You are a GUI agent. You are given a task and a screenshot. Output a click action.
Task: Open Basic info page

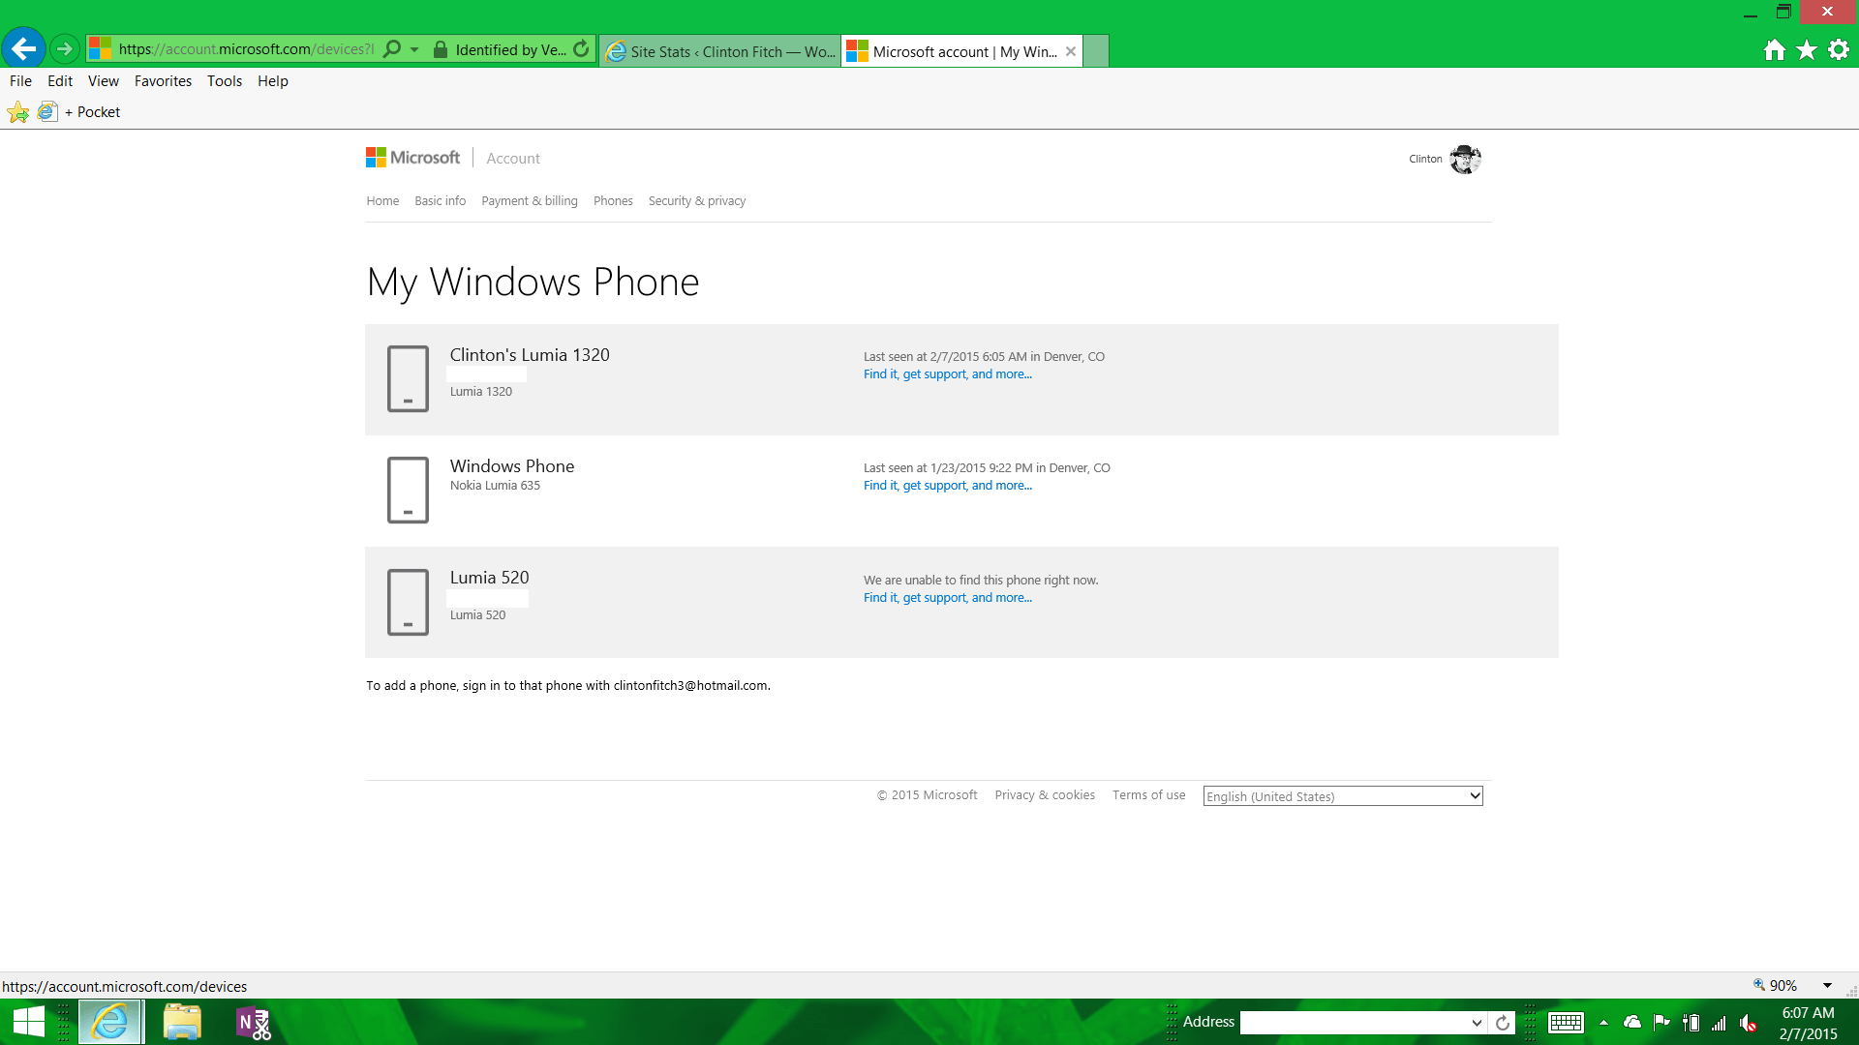[440, 201]
